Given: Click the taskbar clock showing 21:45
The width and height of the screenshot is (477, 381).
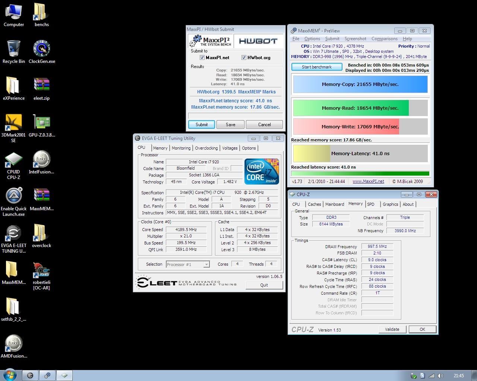Looking at the screenshot, I should [x=459, y=376].
